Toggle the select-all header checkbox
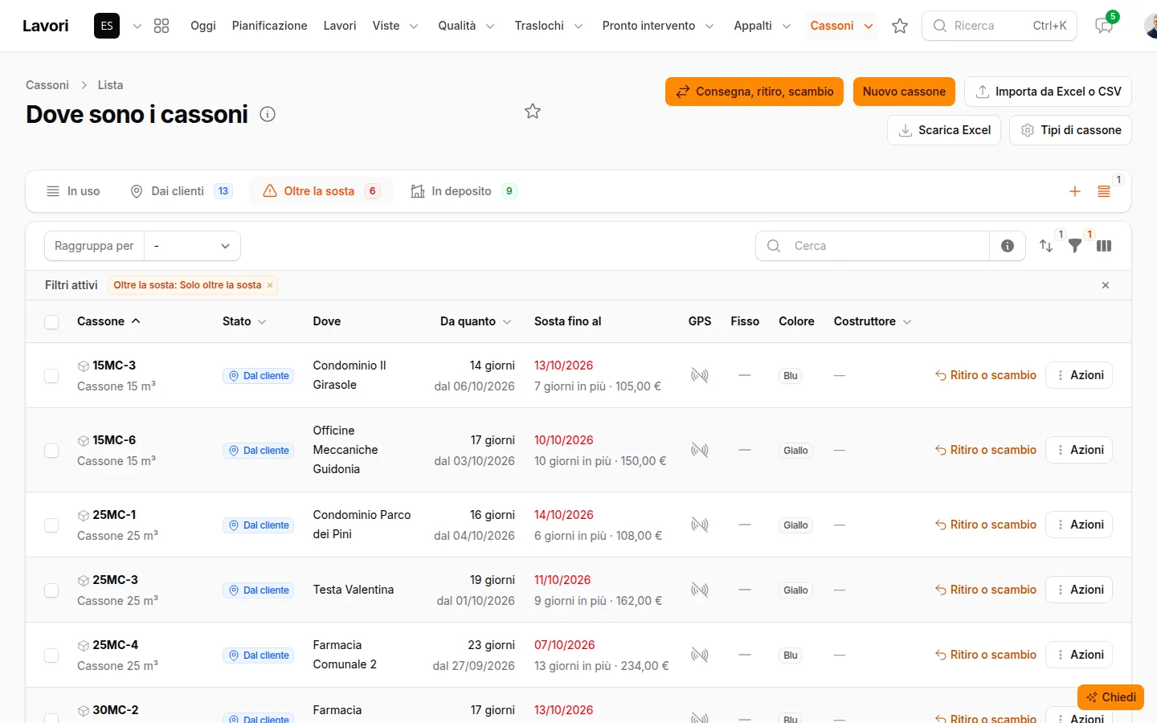The width and height of the screenshot is (1157, 723). 51,322
